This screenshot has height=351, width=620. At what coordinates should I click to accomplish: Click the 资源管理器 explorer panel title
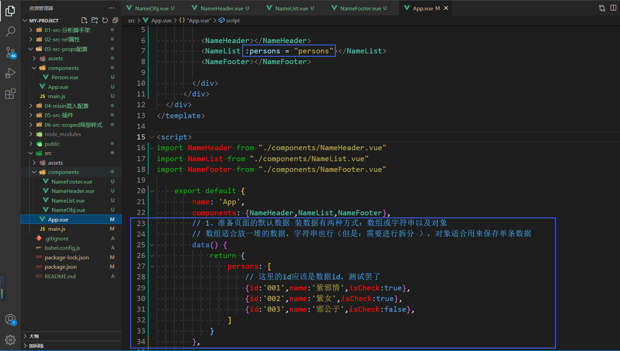point(41,8)
